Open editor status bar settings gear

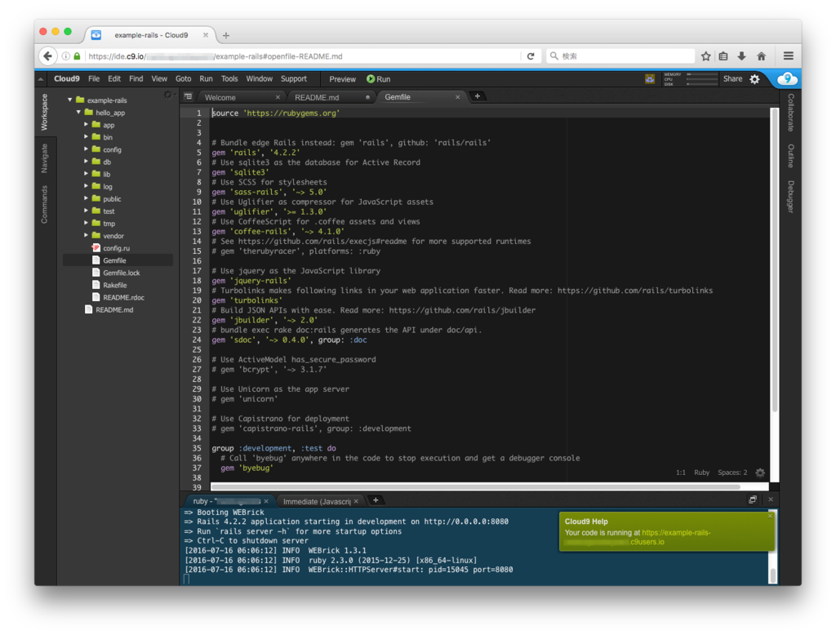click(x=760, y=473)
